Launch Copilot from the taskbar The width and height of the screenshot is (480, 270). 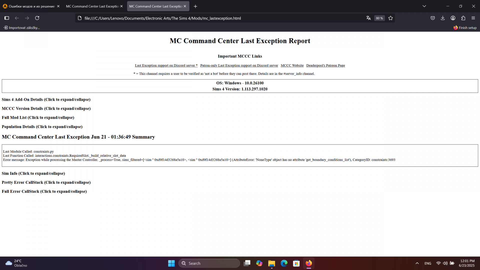(259, 263)
